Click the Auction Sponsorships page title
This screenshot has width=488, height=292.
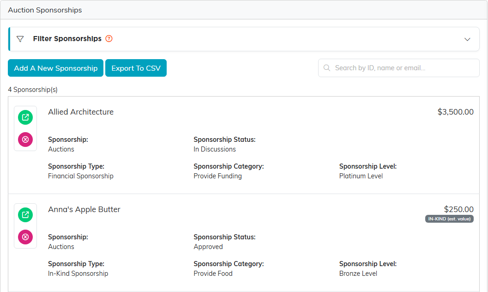pos(45,10)
